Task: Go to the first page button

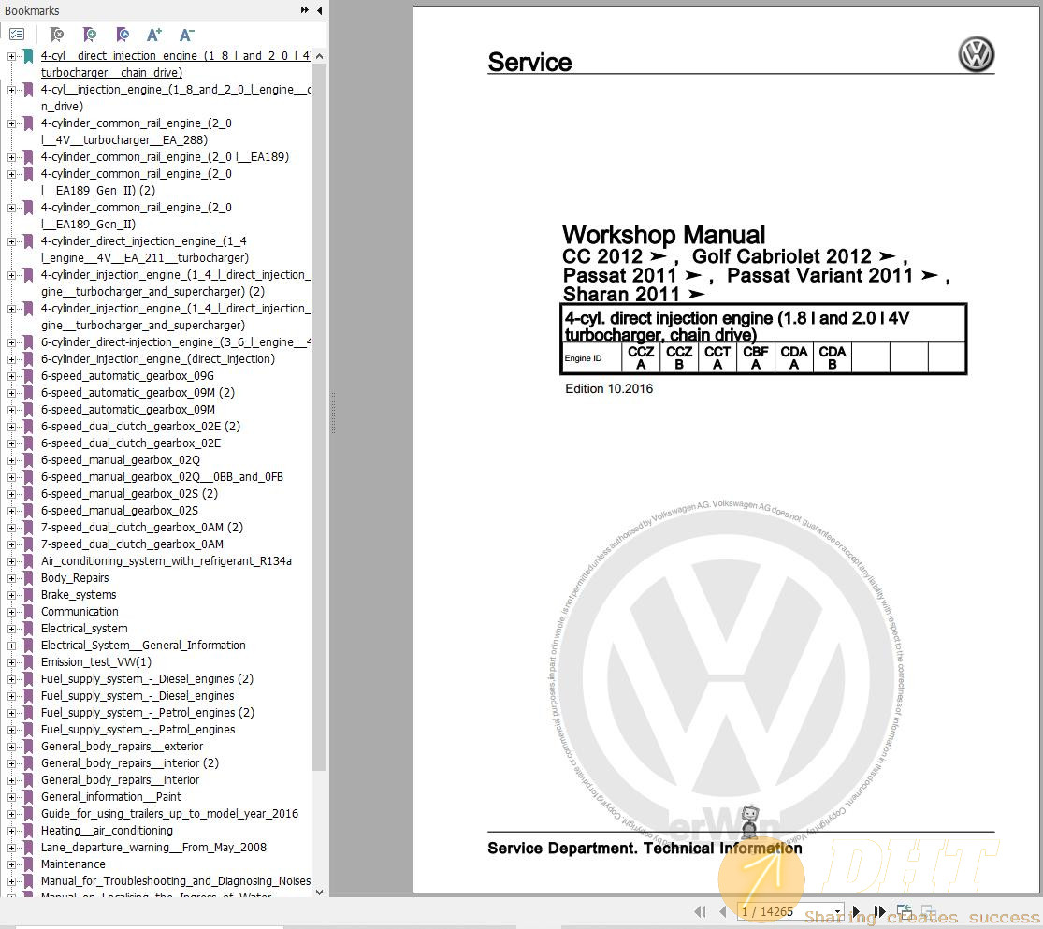Action: (x=700, y=911)
